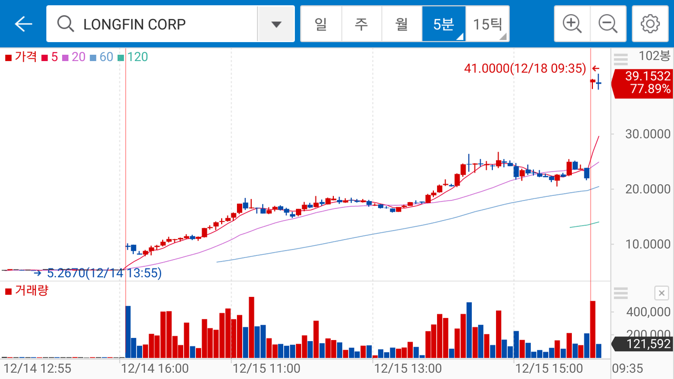Tap the back arrow to leave chart

(24, 24)
